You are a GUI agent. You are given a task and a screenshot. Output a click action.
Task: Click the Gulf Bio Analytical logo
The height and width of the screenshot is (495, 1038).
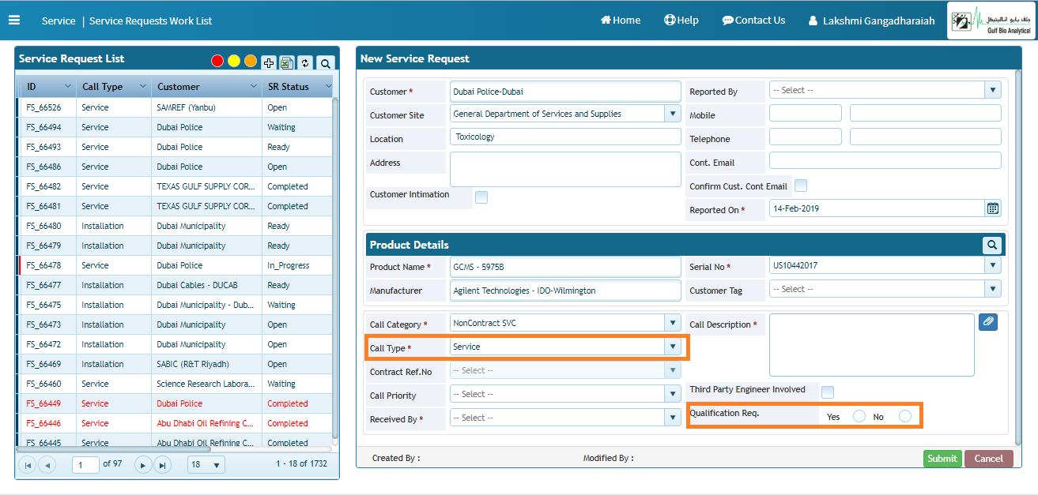pyautogui.click(x=992, y=20)
